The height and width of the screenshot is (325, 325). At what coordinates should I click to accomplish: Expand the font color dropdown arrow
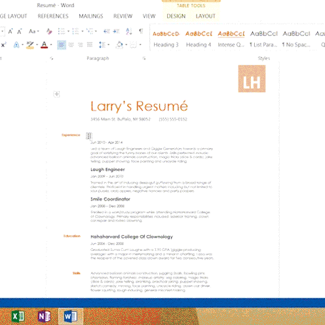coord(51,45)
